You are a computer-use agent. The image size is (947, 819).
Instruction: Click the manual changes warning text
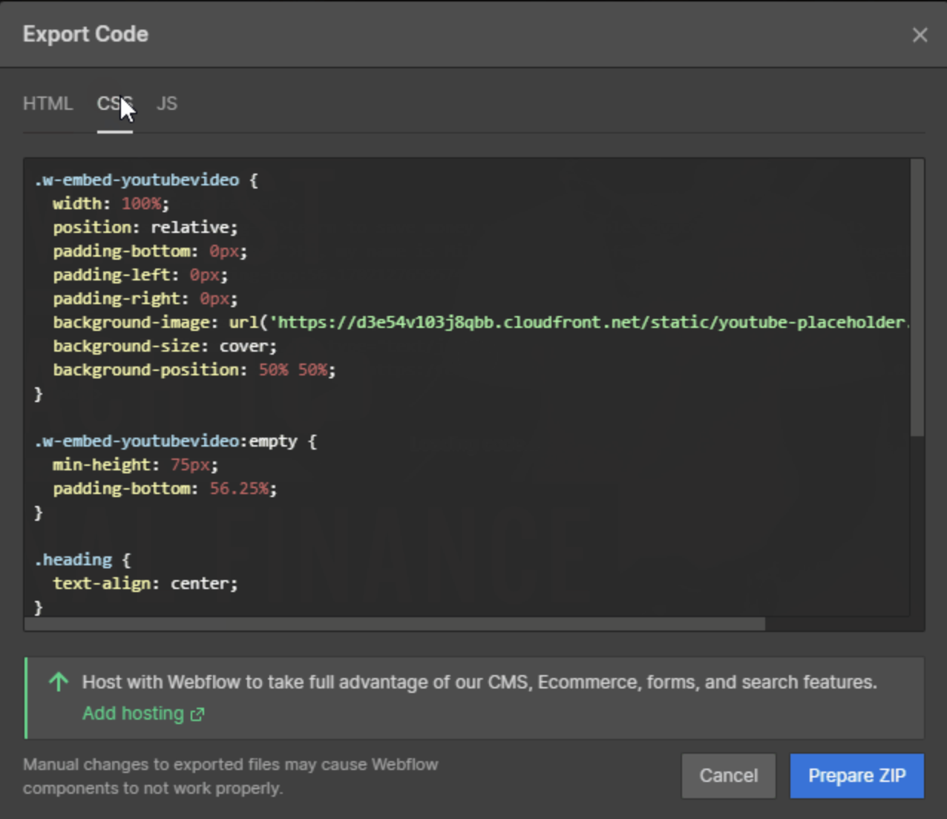pos(230,775)
